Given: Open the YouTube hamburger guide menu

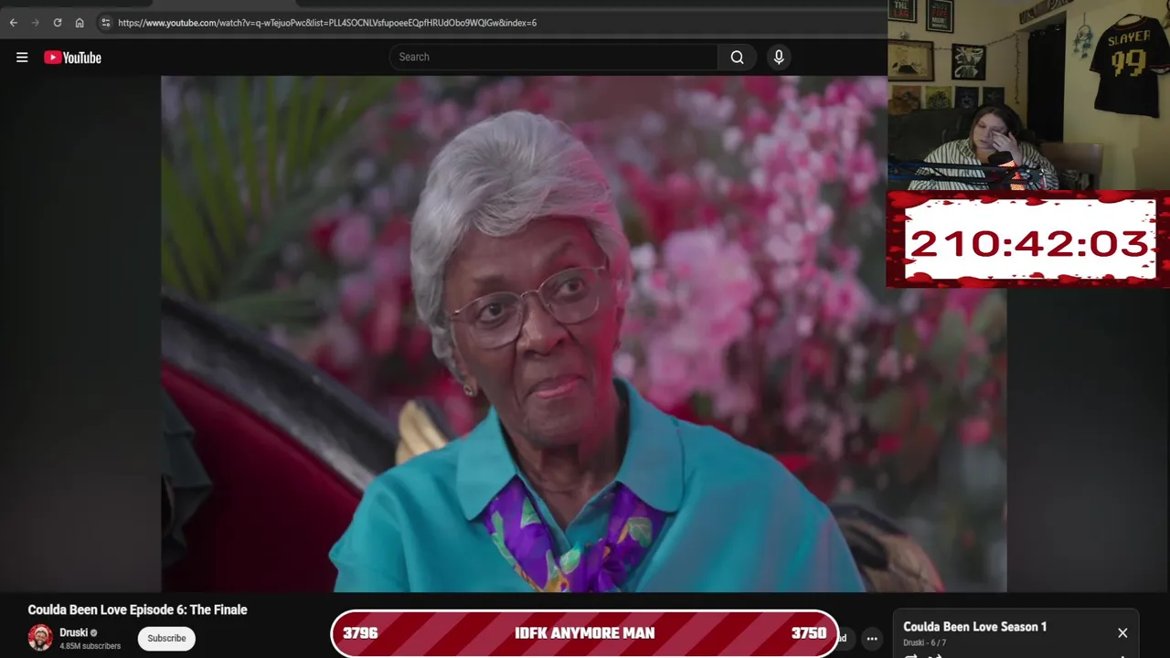Looking at the screenshot, I should (22, 58).
